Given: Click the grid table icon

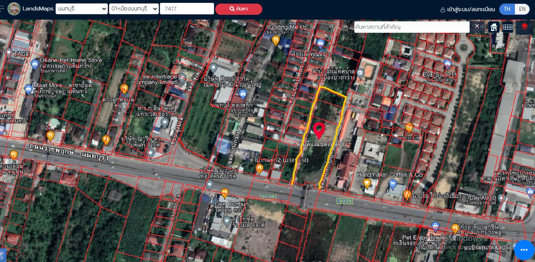Looking at the screenshot, I should (508, 27).
